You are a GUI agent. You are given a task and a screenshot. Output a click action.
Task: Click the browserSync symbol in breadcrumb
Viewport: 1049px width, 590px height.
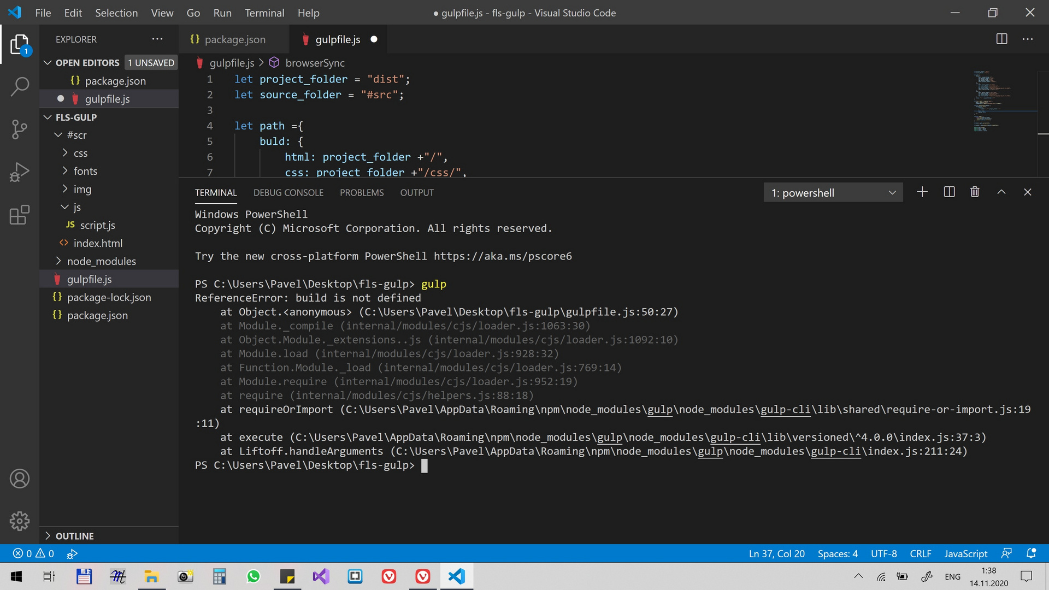(x=308, y=63)
